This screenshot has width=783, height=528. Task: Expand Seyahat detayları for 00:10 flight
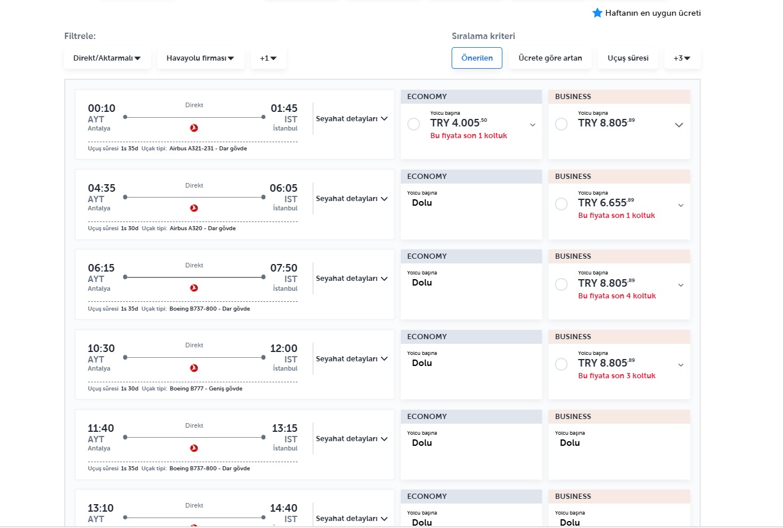click(352, 119)
